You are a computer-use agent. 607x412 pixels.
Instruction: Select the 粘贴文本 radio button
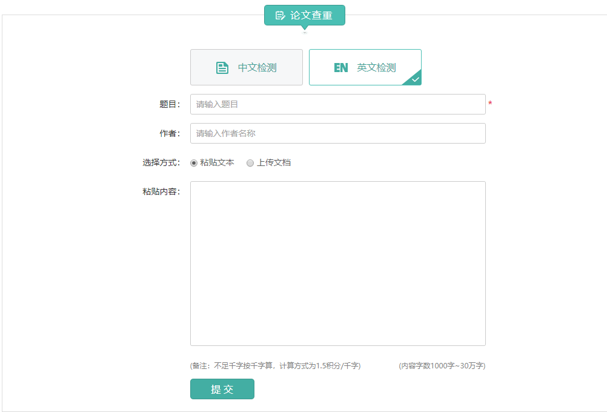[x=194, y=163]
